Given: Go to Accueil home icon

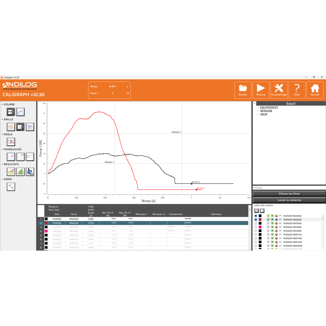Looking at the screenshot, I should 315,90.
